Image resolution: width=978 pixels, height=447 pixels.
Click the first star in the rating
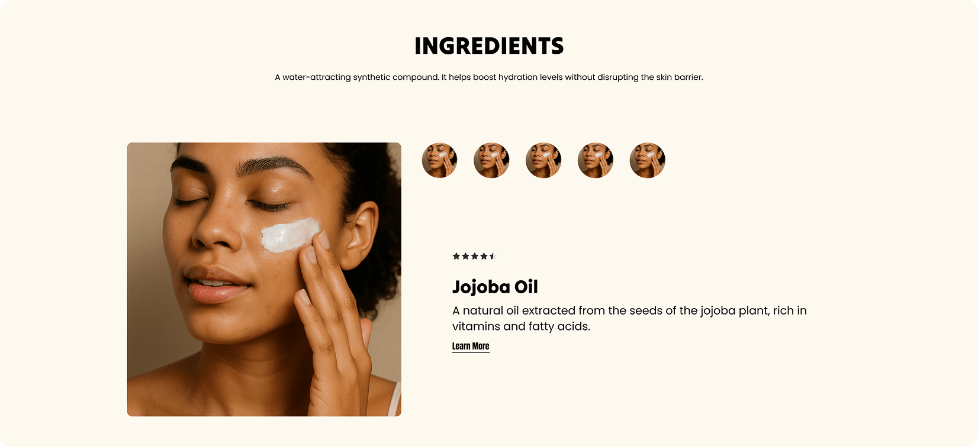(x=456, y=256)
